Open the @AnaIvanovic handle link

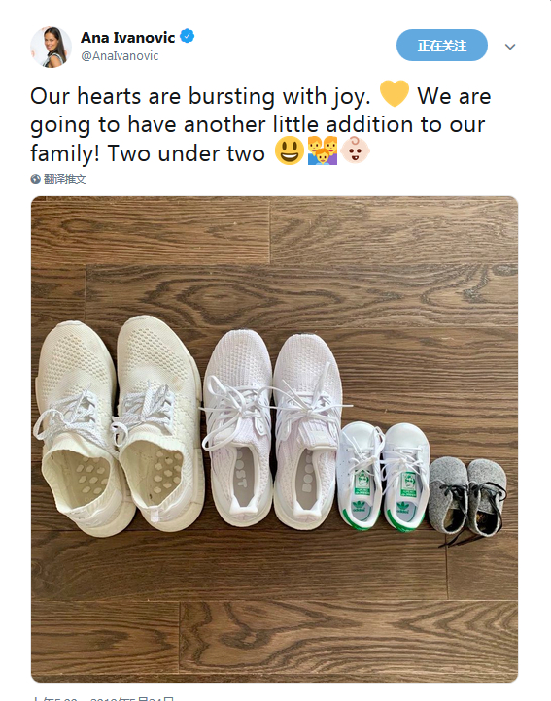[x=120, y=56]
